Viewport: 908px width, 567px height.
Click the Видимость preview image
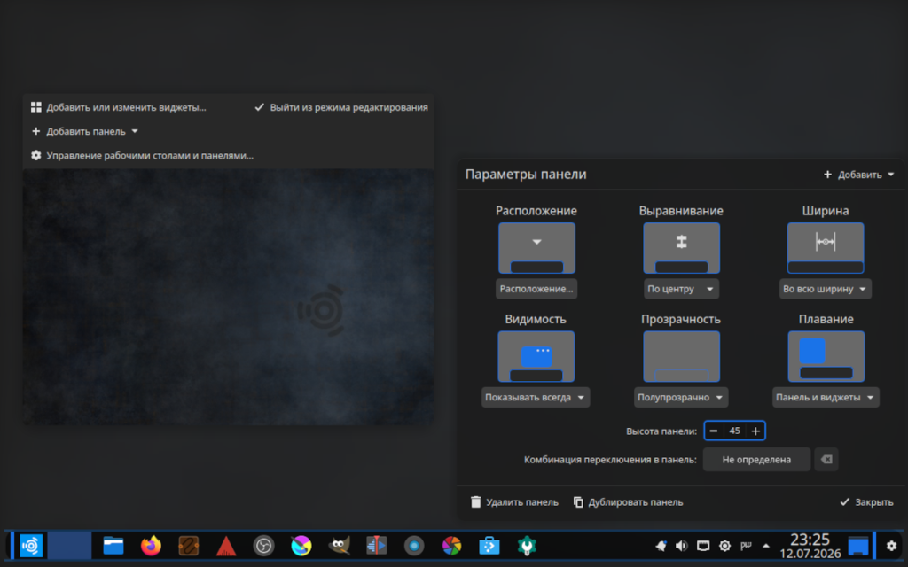pos(536,356)
